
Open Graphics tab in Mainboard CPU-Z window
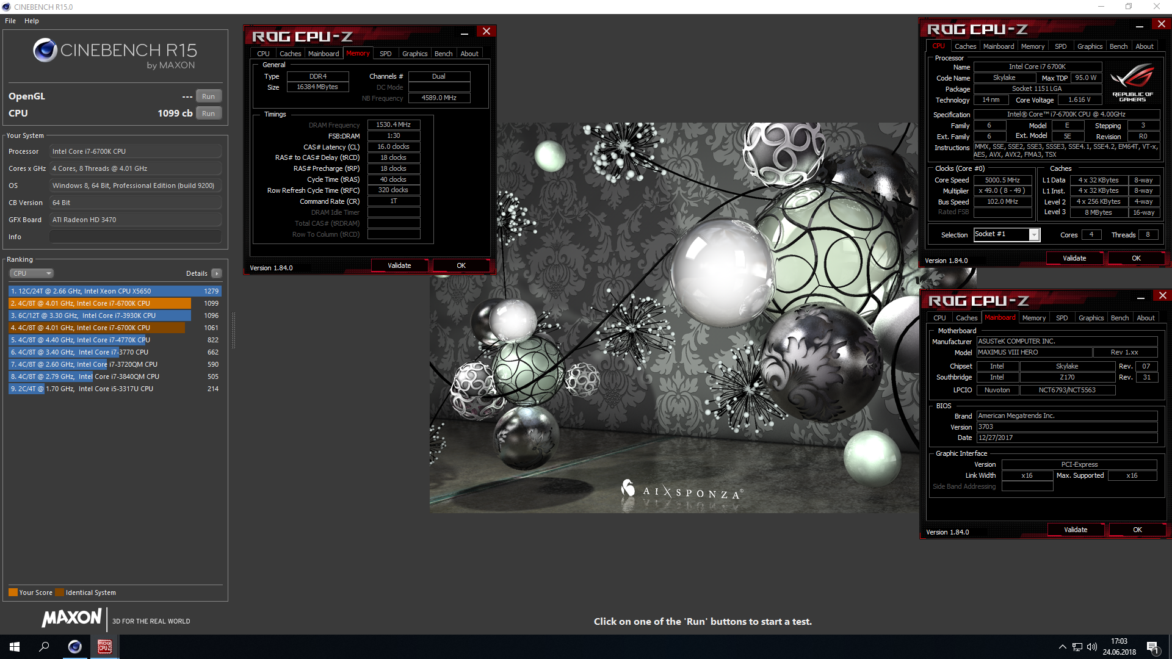(1091, 318)
